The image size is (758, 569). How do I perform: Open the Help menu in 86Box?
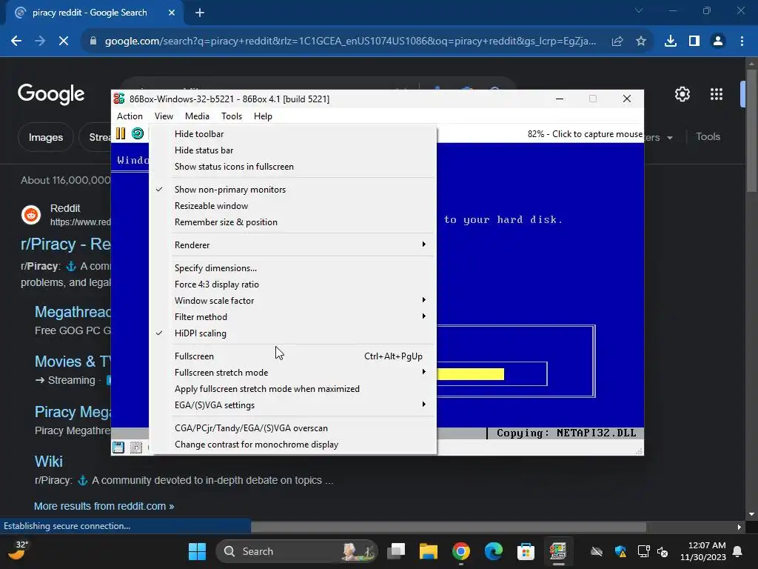(263, 116)
